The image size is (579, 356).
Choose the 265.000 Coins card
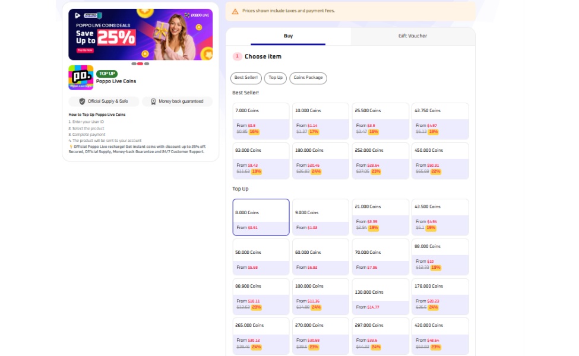point(261,336)
